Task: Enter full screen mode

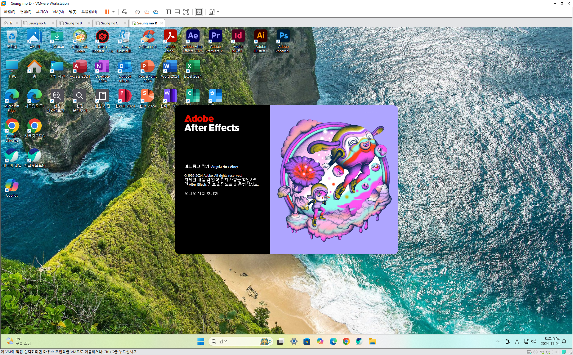Action: point(186,12)
